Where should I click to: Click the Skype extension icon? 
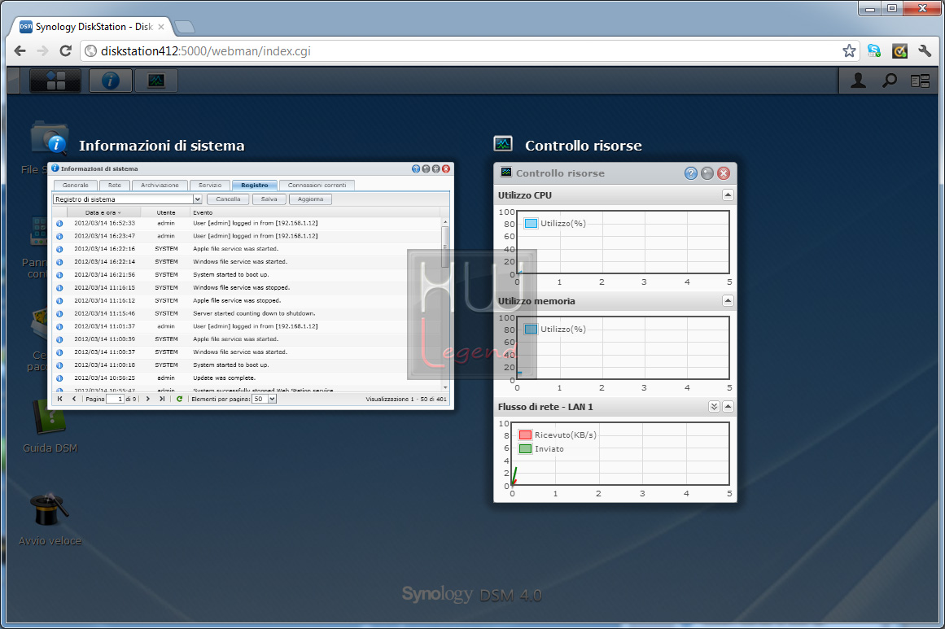(874, 51)
